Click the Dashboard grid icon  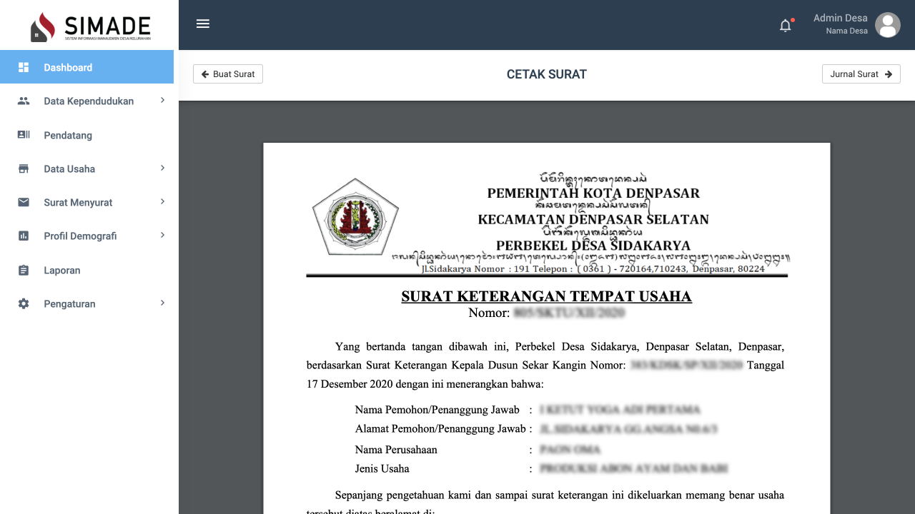24,67
